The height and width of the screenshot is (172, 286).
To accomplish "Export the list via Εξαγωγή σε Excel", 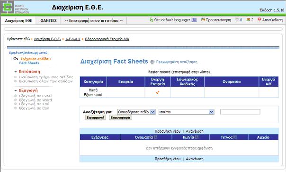I will [36, 96].
